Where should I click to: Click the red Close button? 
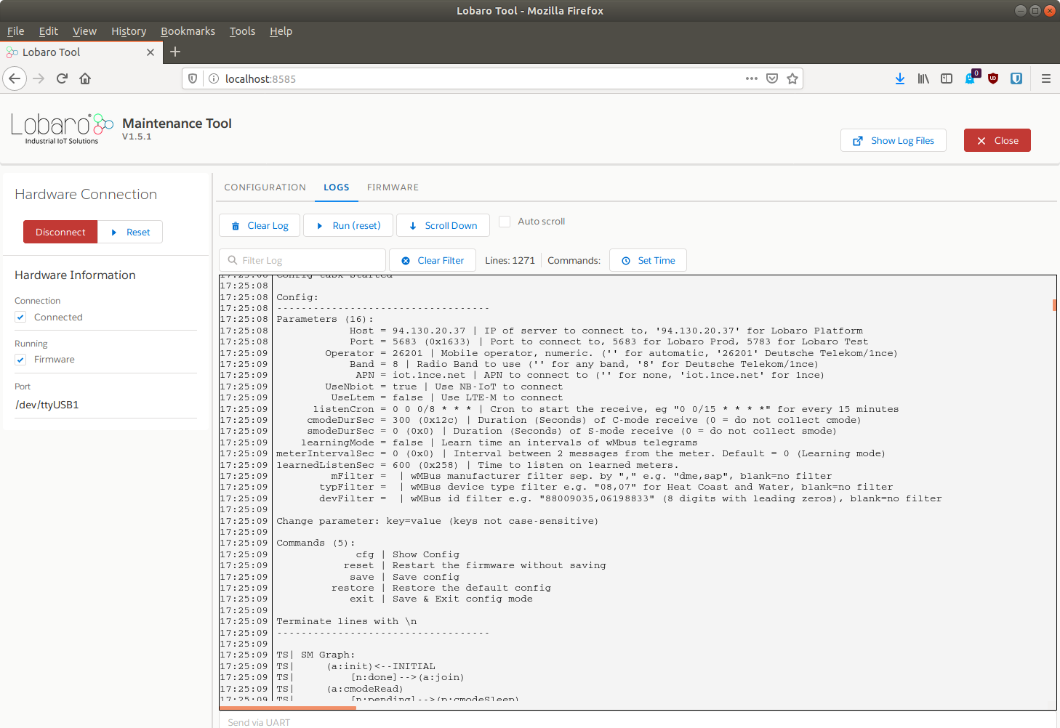point(997,140)
